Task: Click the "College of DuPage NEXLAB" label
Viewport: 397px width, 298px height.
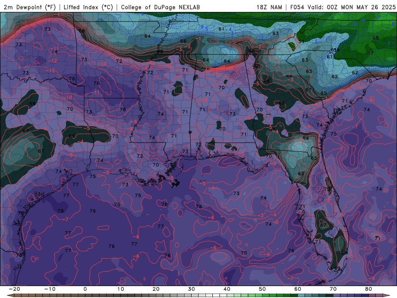Action: (160, 7)
